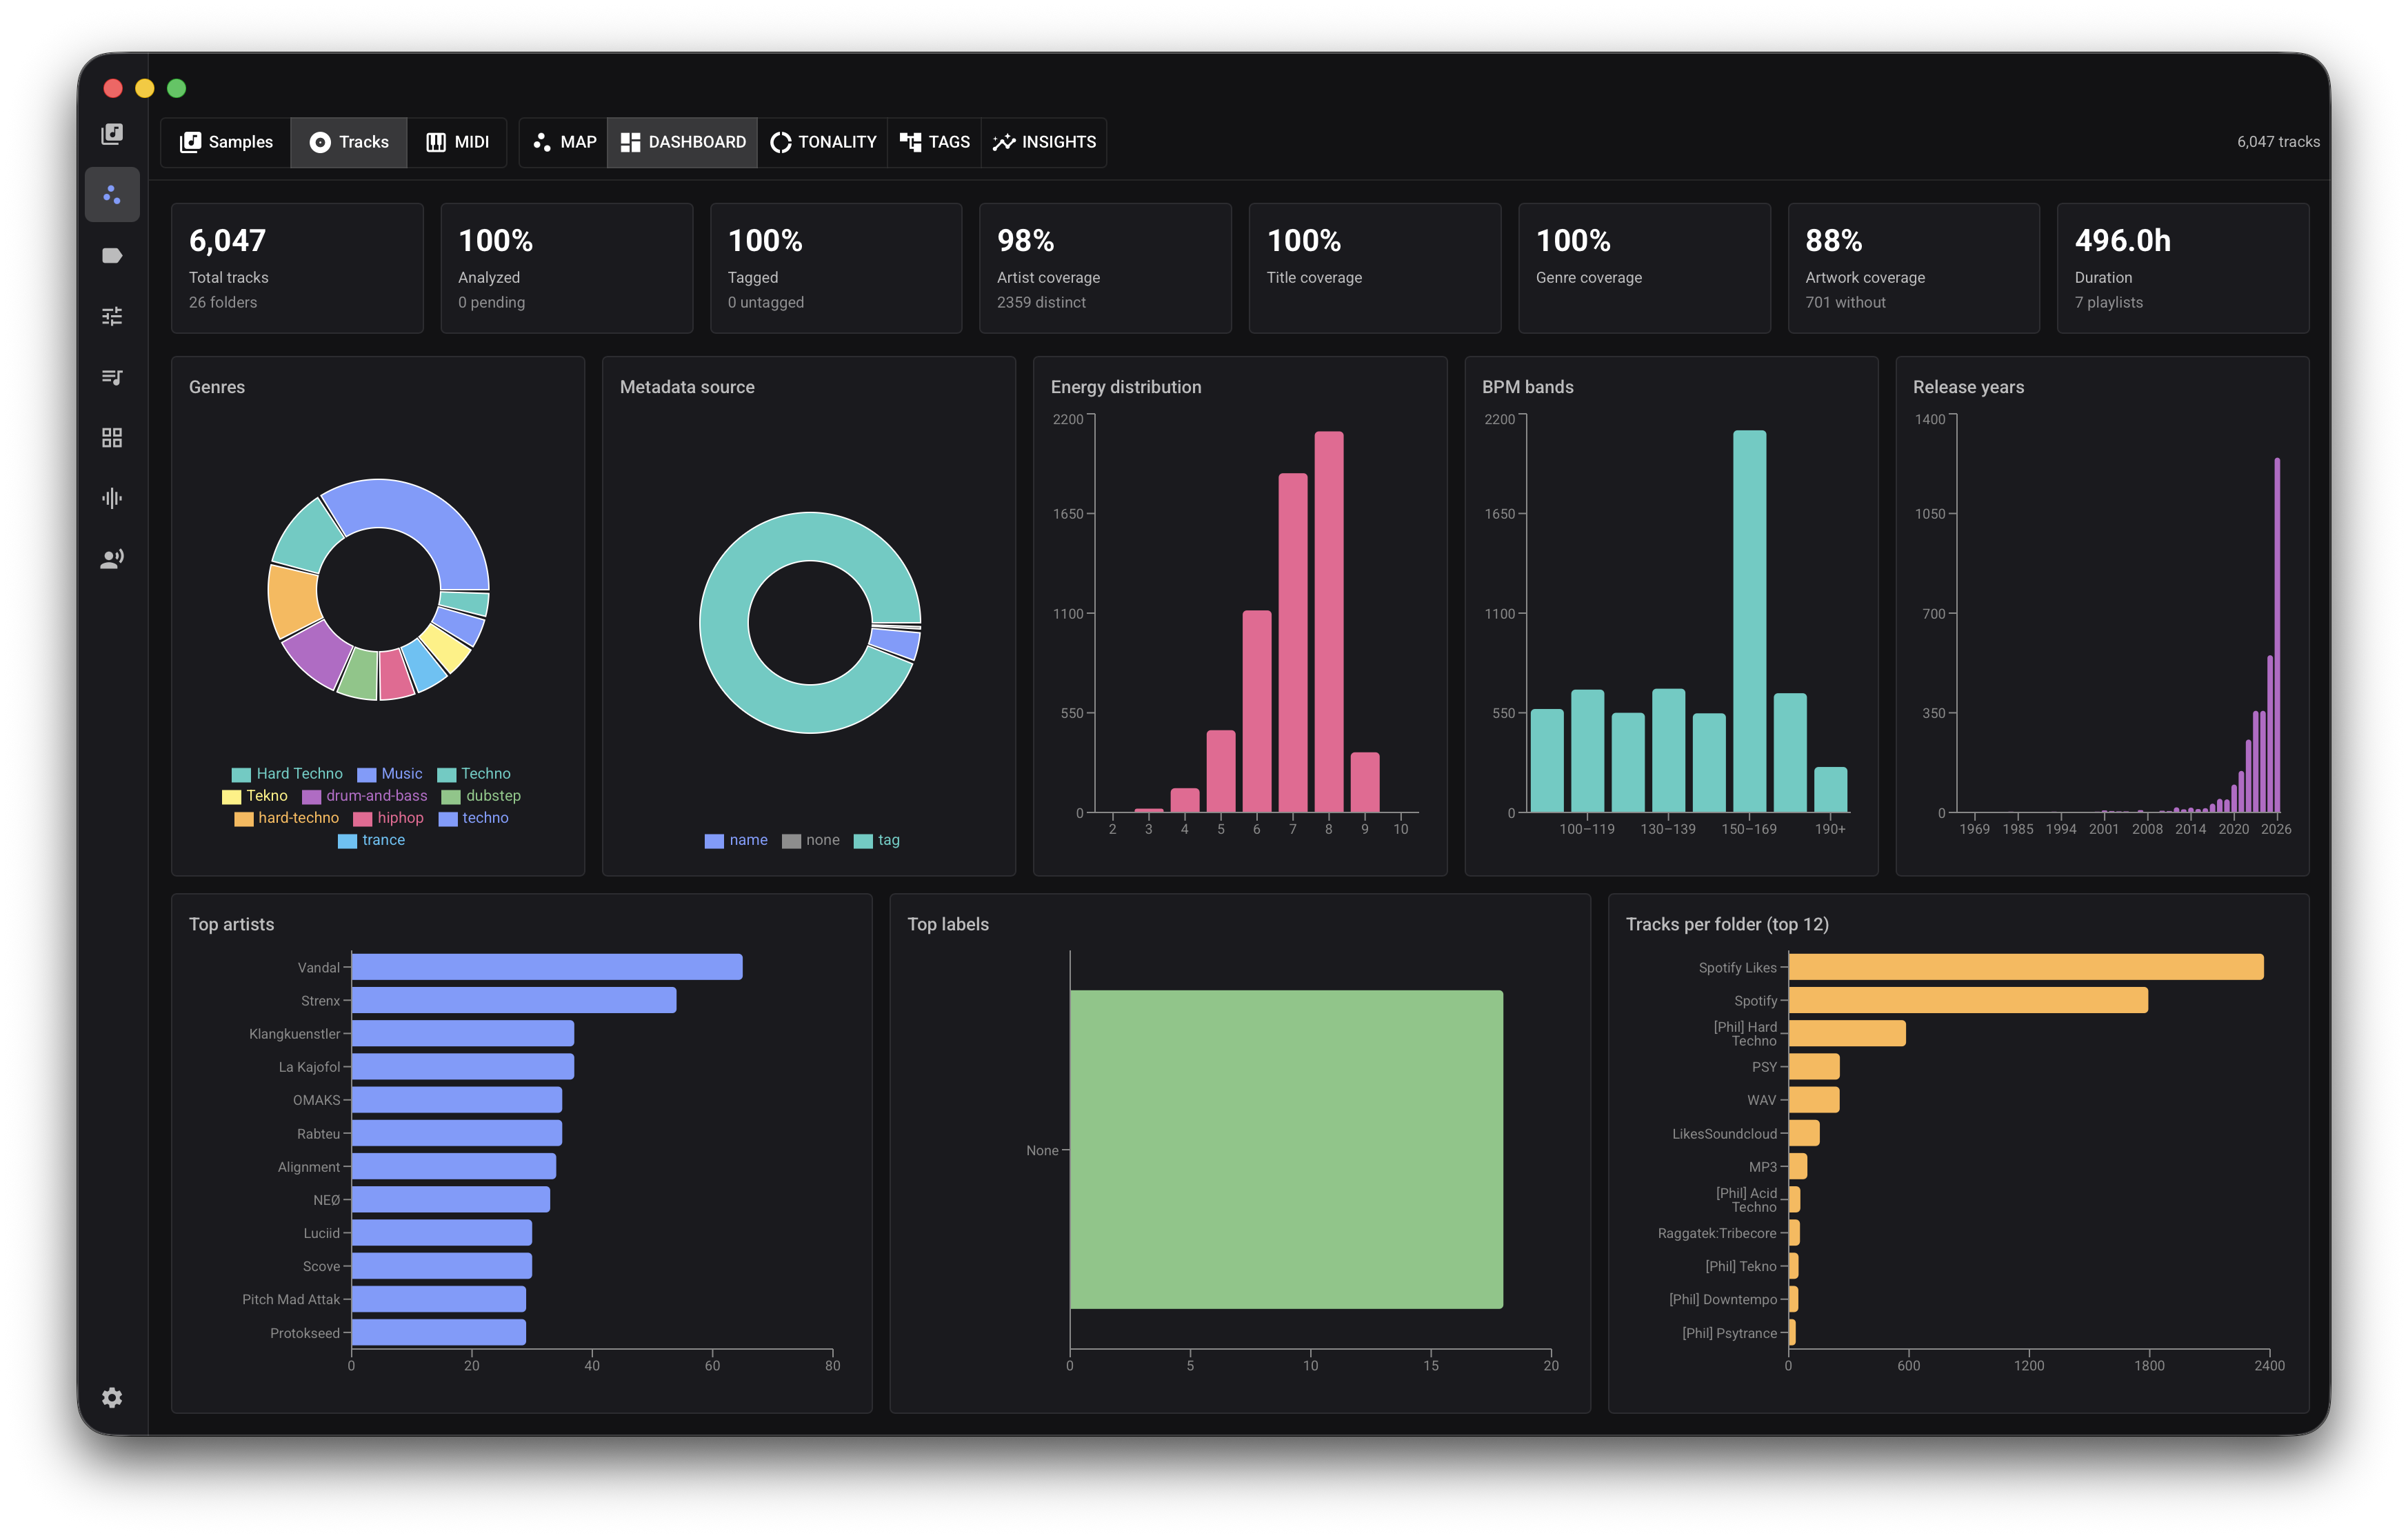This screenshot has height=1538, width=2408.
Task: Open the library icon in the sidebar
Action: point(112,134)
